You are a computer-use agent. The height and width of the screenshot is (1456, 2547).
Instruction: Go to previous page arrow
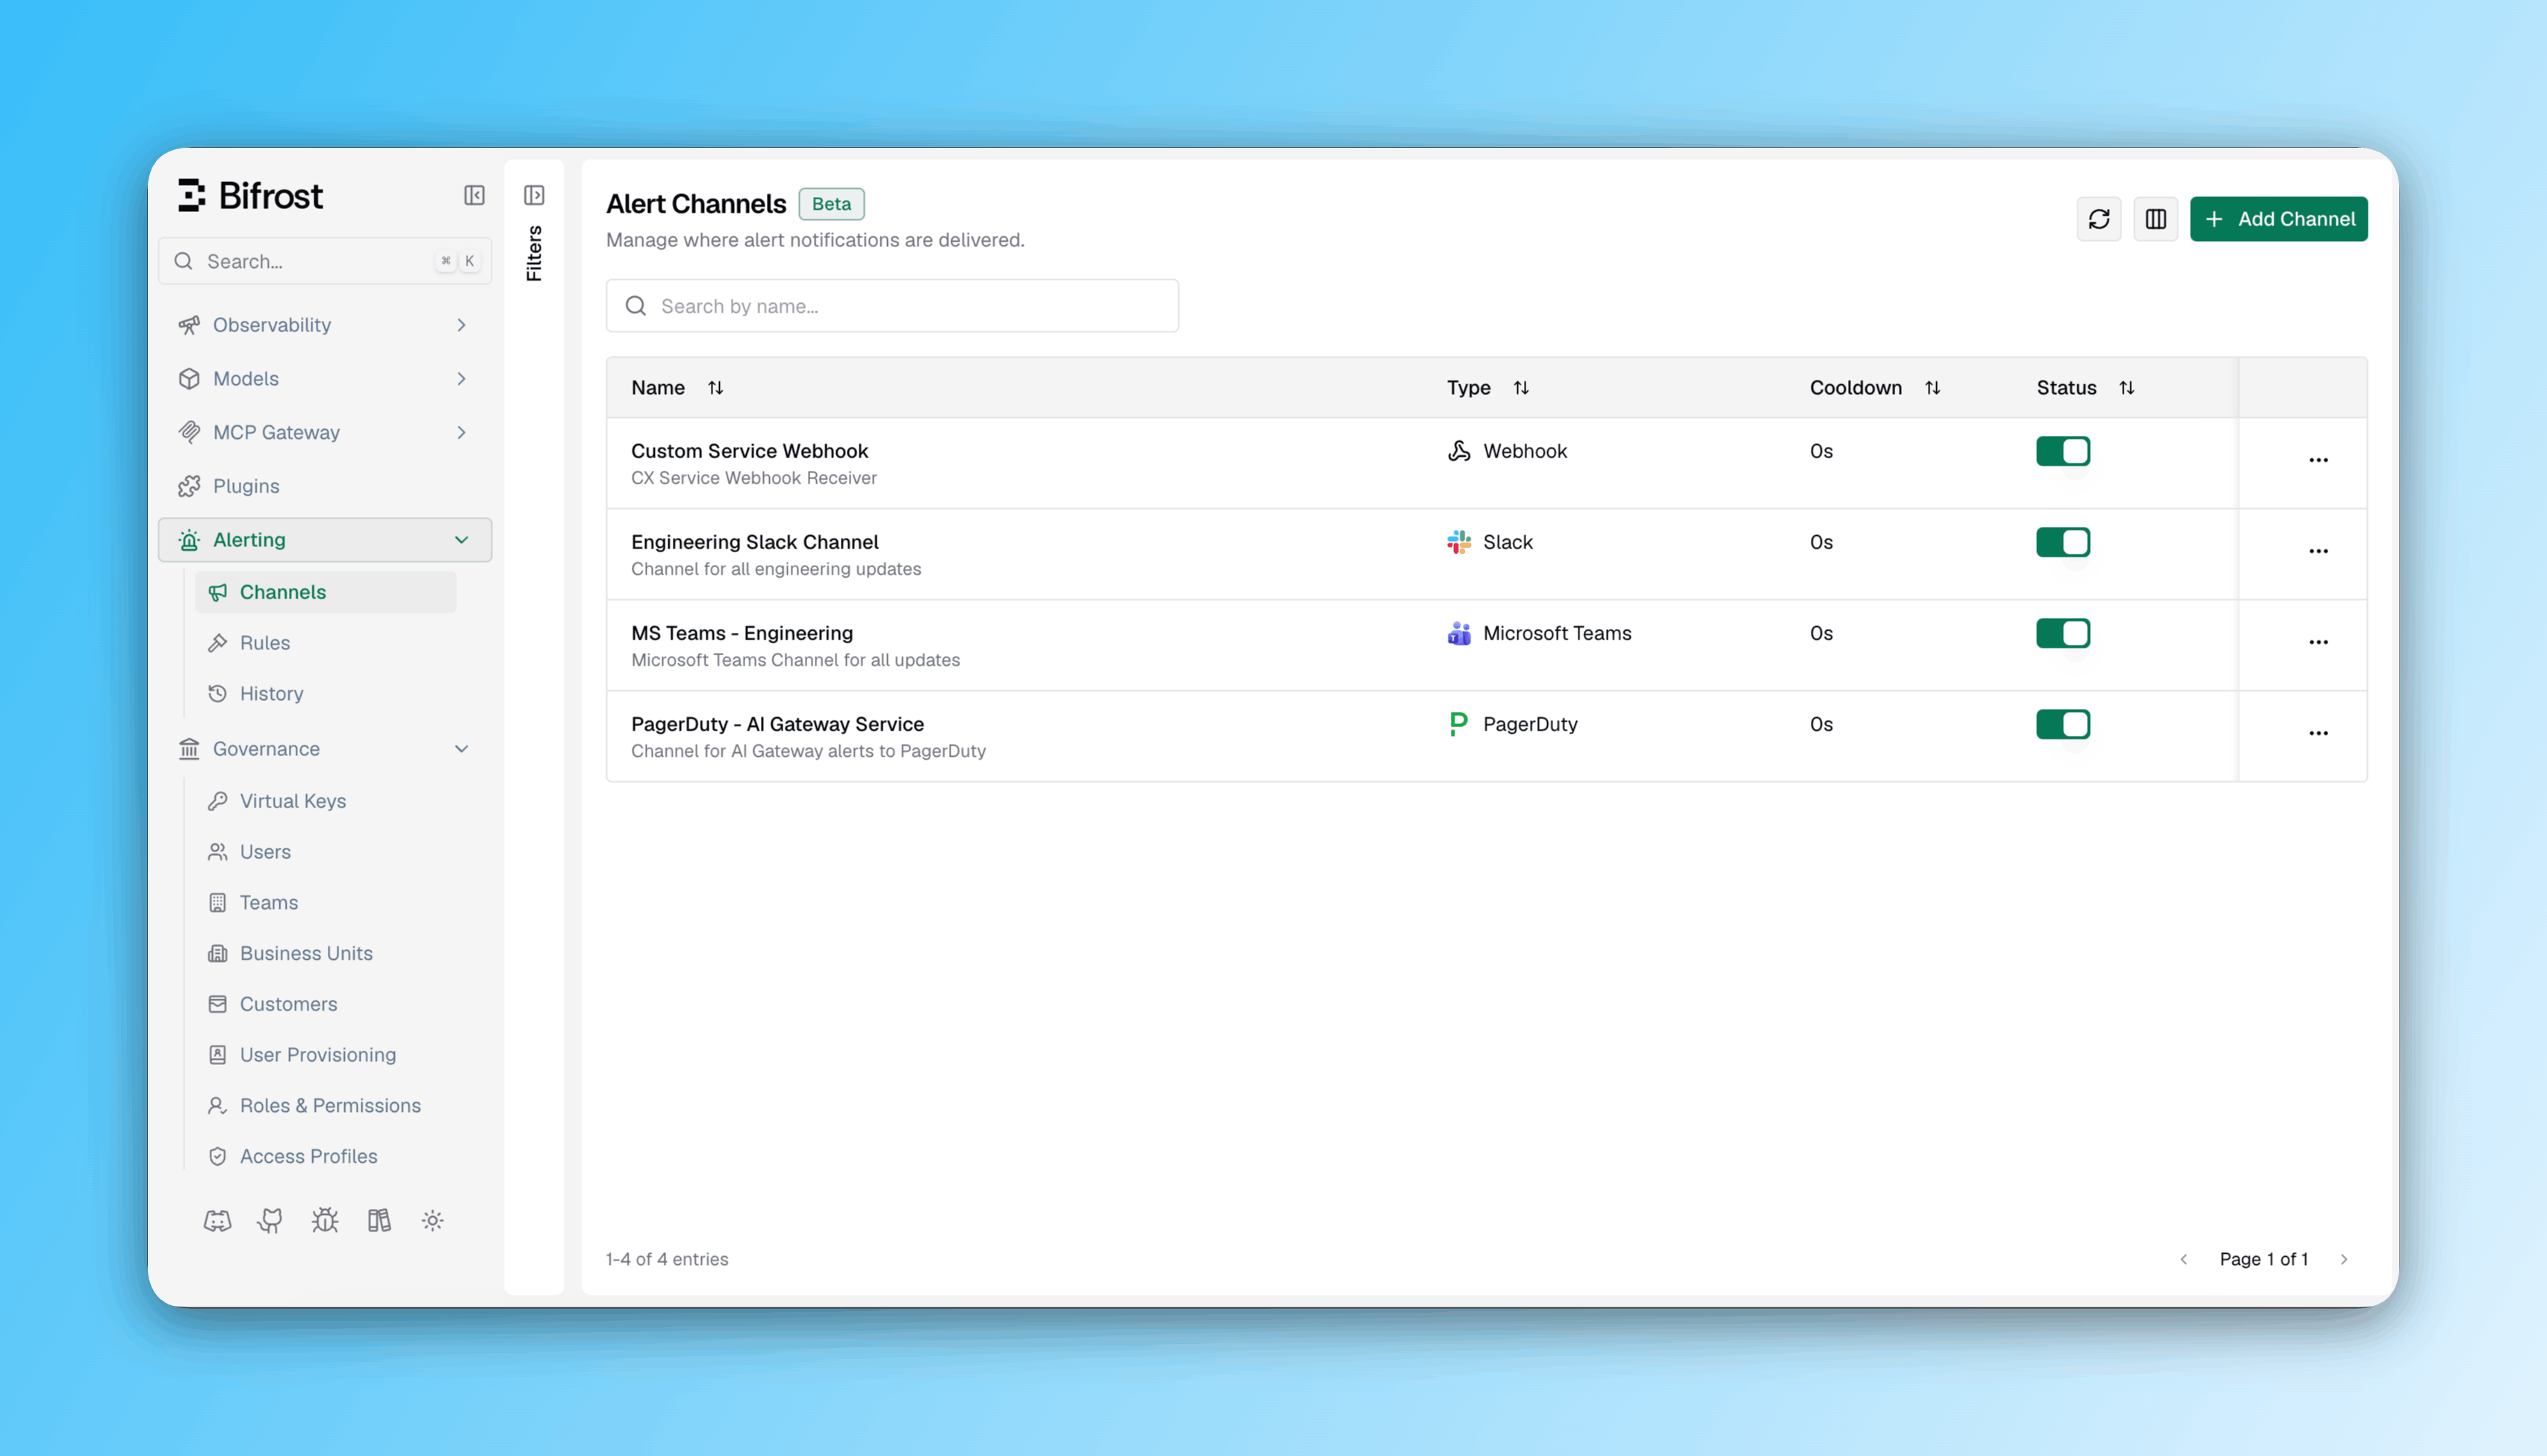[x=2184, y=1259]
